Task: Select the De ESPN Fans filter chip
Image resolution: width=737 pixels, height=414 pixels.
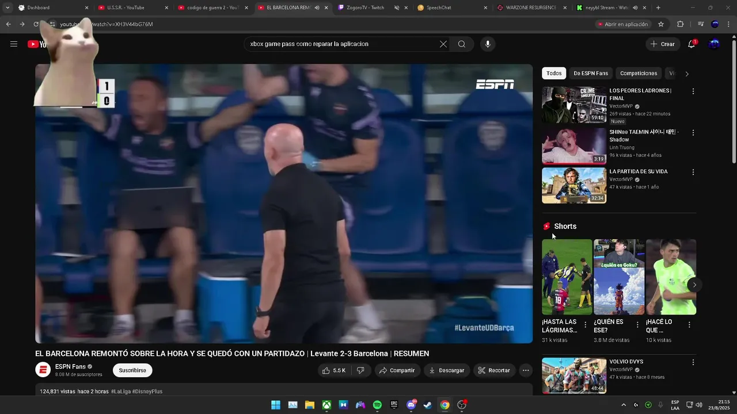Action: pos(591,74)
